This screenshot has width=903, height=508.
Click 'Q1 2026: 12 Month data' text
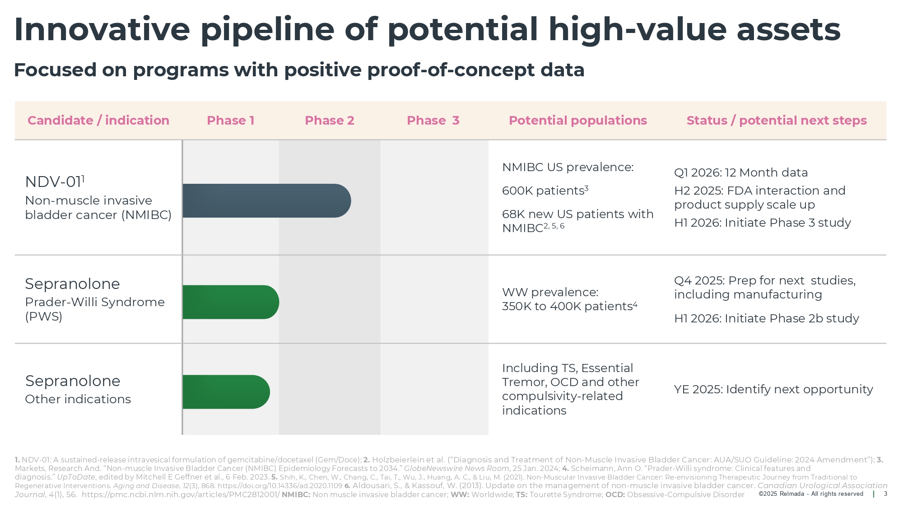pos(741,172)
